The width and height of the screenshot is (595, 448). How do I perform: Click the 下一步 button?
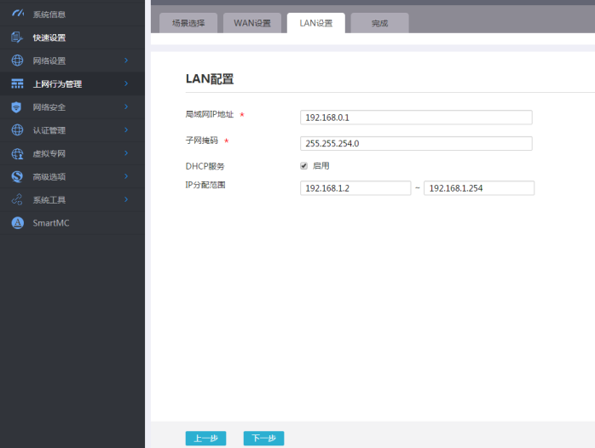(x=263, y=438)
